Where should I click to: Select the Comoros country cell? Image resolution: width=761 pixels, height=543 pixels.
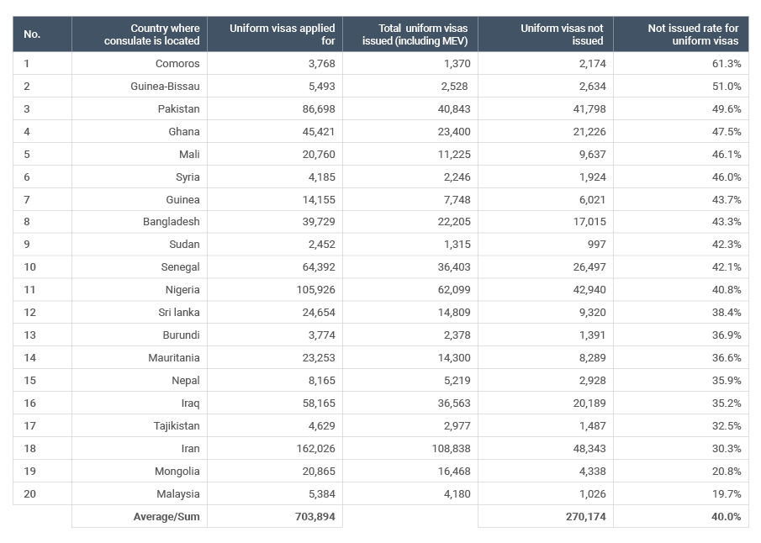coord(177,64)
